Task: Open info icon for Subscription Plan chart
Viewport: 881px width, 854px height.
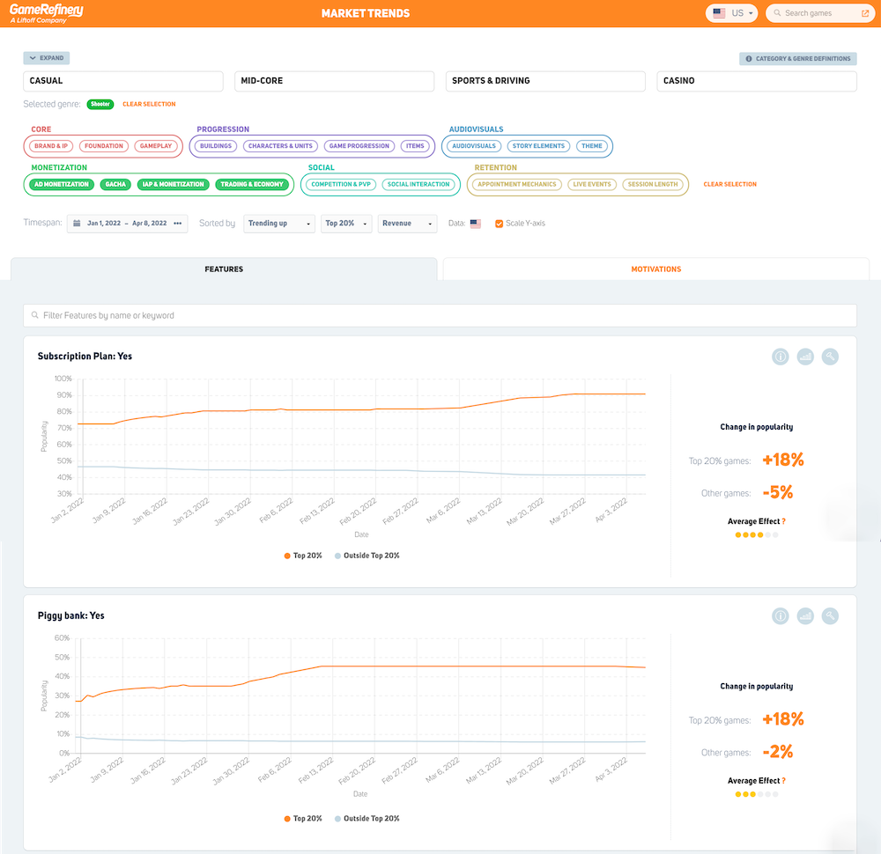Action: [780, 357]
